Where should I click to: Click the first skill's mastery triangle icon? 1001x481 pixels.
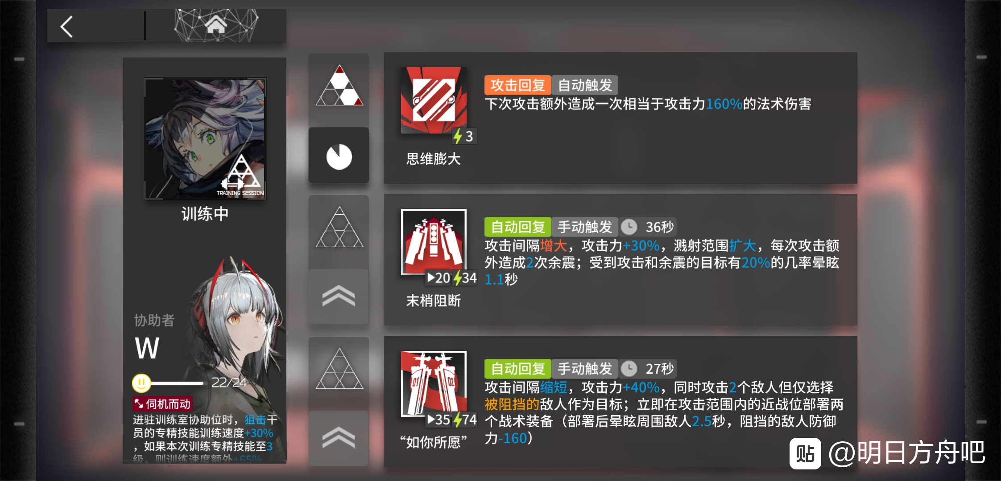click(339, 86)
